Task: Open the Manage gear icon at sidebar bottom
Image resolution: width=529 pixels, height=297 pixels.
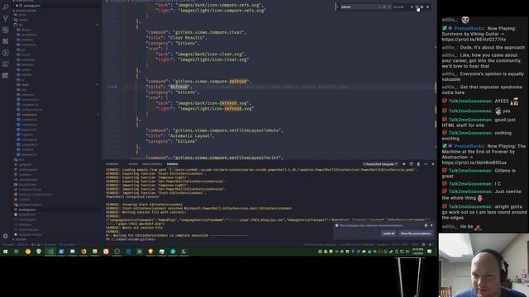Action: [x=5, y=236]
